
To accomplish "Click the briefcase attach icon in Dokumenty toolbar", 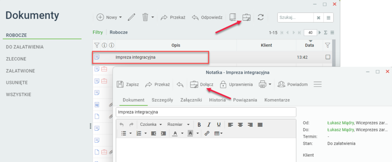I will click(247, 18).
